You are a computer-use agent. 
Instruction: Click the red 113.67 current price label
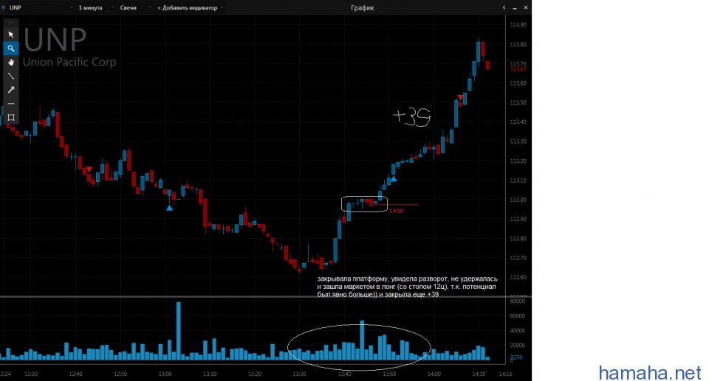[x=518, y=69]
